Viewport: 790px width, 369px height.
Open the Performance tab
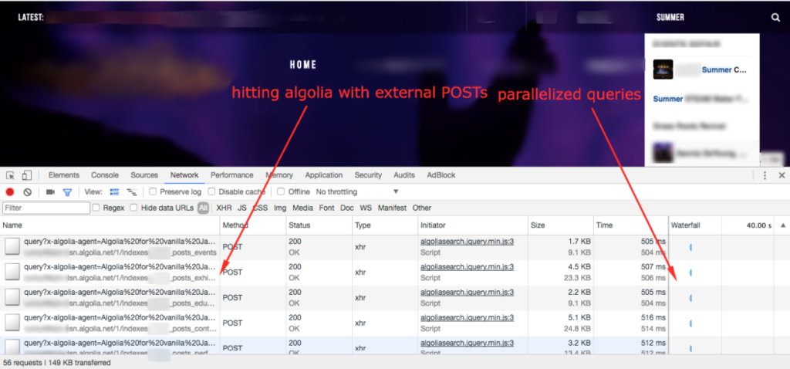point(231,176)
